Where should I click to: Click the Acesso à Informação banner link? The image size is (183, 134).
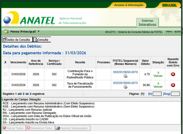(129, 5)
